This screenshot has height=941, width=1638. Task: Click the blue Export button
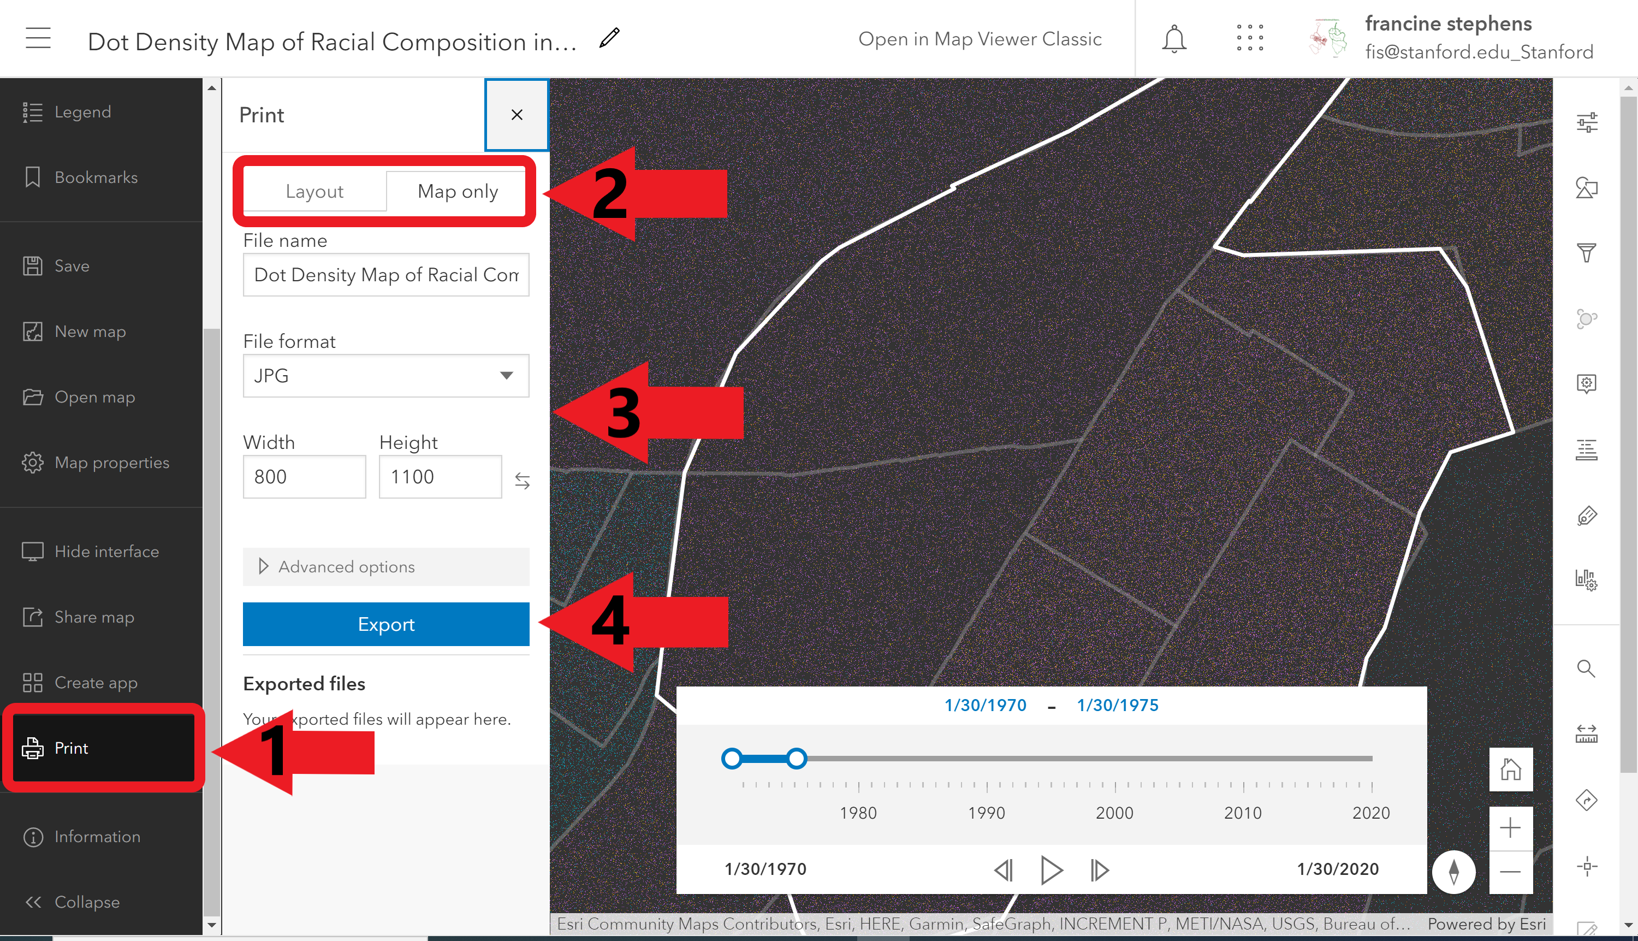(x=386, y=624)
